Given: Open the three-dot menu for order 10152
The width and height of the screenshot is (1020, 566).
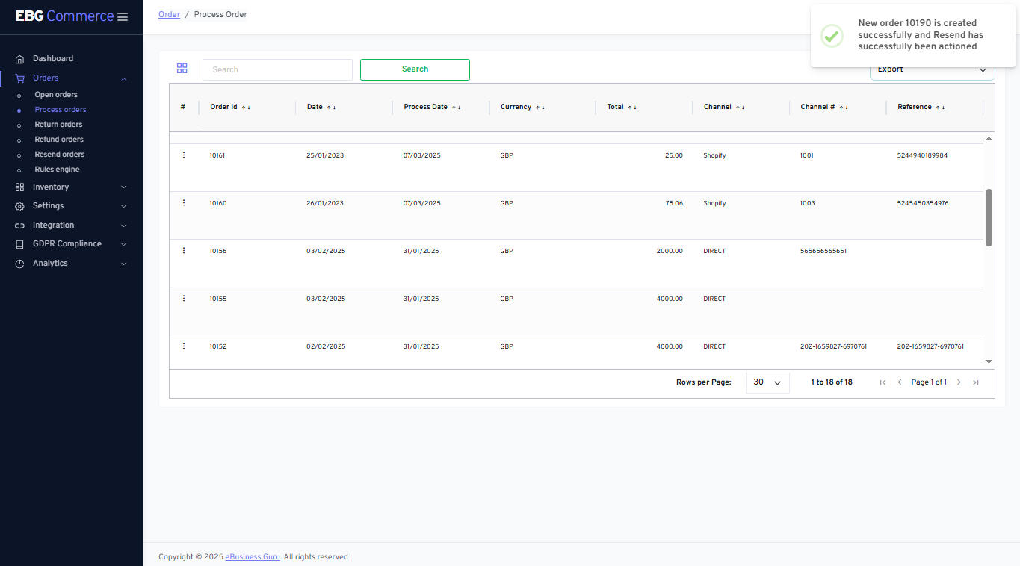Looking at the screenshot, I should 184,346.
